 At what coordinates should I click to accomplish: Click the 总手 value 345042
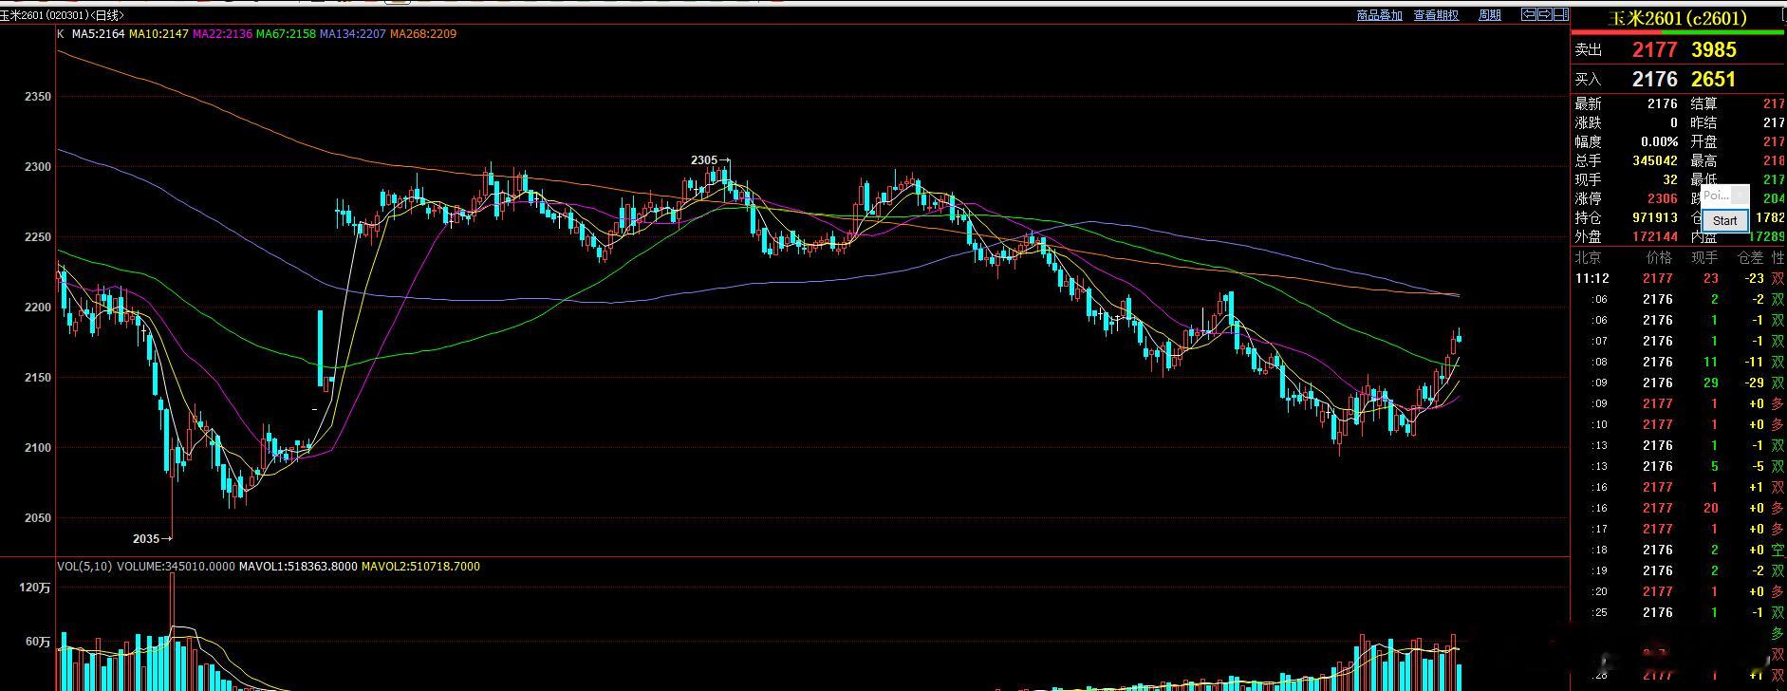coord(1655,160)
